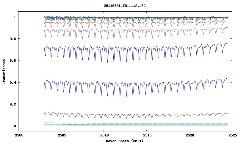Image resolution: width=238 pixels, height=143 pixels.
Task: Select the 2525 x-axis tick label
Action: (x=233, y=135)
